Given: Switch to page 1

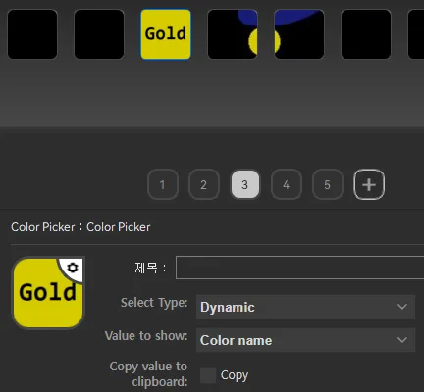Looking at the screenshot, I should 163,184.
